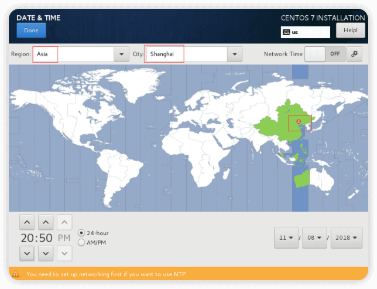Click the Done button
The width and height of the screenshot is (377, 289).
tap(31, 30)
